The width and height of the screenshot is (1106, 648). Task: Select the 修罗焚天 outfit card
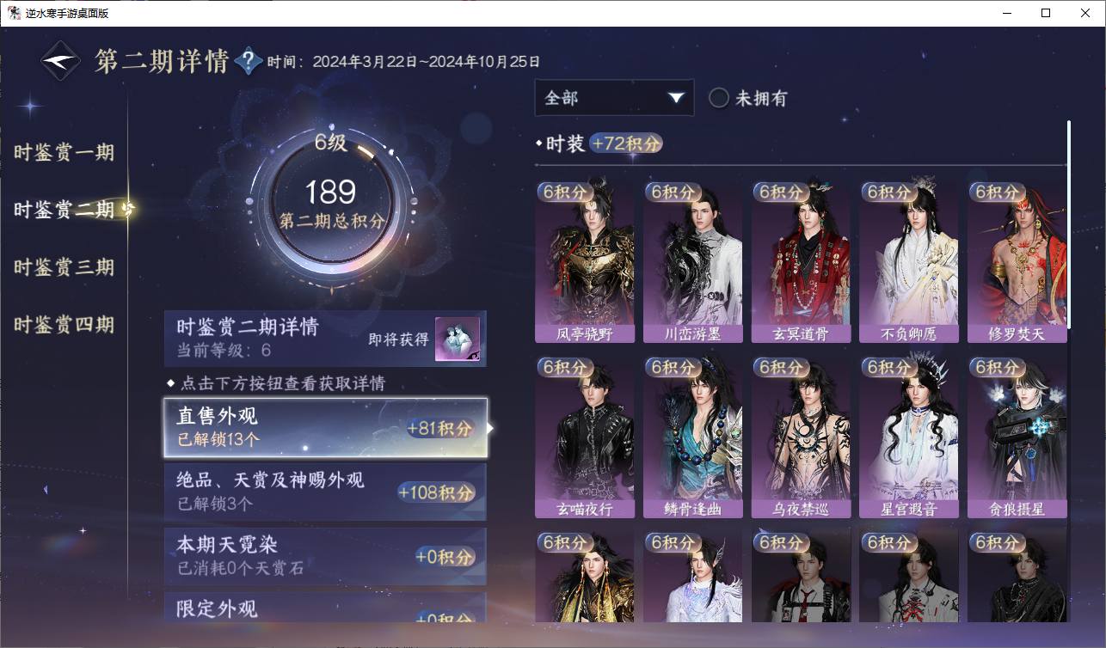coord(1017,261)
